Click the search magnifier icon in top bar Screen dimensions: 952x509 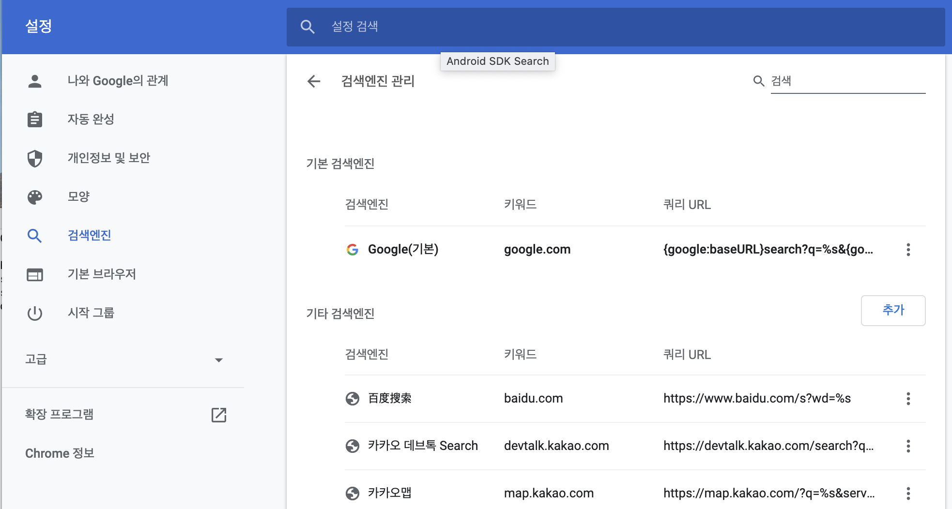[x=307, y=27]
